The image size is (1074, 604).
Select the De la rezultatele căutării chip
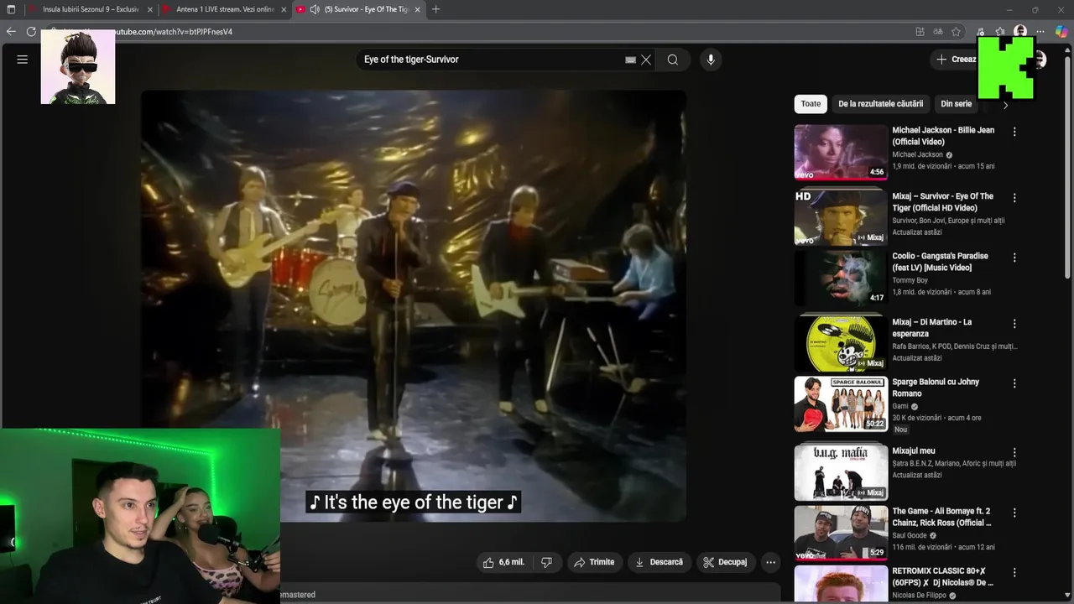pyautogui.click(x=880, y=104)
